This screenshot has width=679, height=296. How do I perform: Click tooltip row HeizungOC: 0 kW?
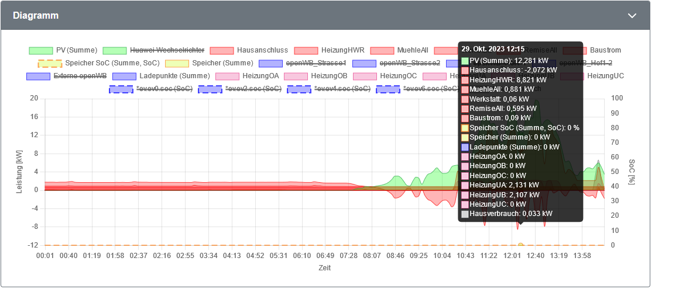click(493, 175)
